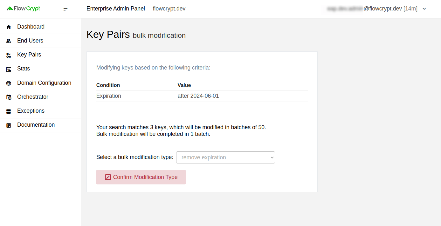Image resolution: width=441 pixels, height=226 pixels.
Task: Click the '[14m]' session timer
Action: 410,9
